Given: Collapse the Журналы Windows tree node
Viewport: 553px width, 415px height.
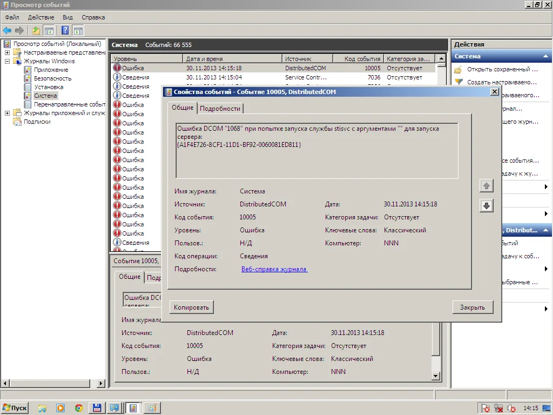Looking at the screenshot, I should (x=7, y=61).
